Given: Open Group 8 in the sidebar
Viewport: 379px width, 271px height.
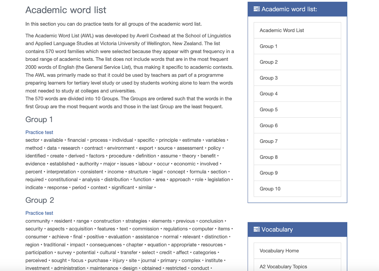Looking at the screenshot, I should pos(269,157).
